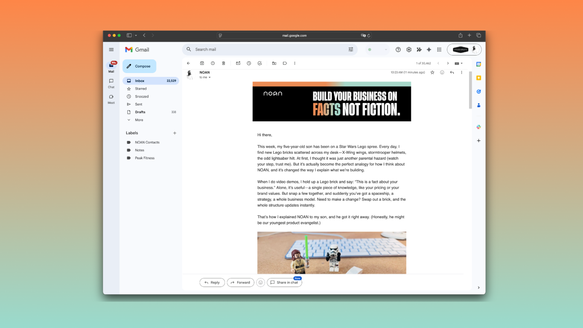
Task: Create a new label with plus icon
Action: (175, 133)
